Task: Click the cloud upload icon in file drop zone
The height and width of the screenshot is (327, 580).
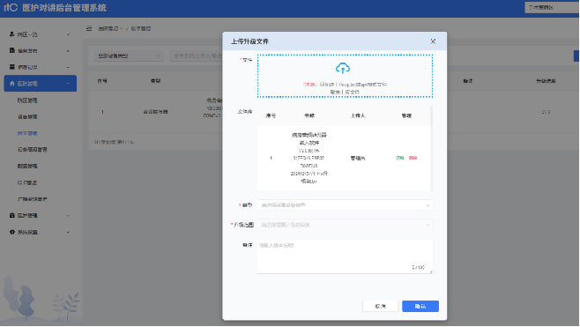Action: [343, 68]
